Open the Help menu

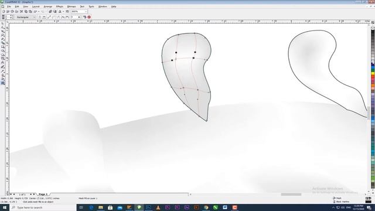(114, 6)
